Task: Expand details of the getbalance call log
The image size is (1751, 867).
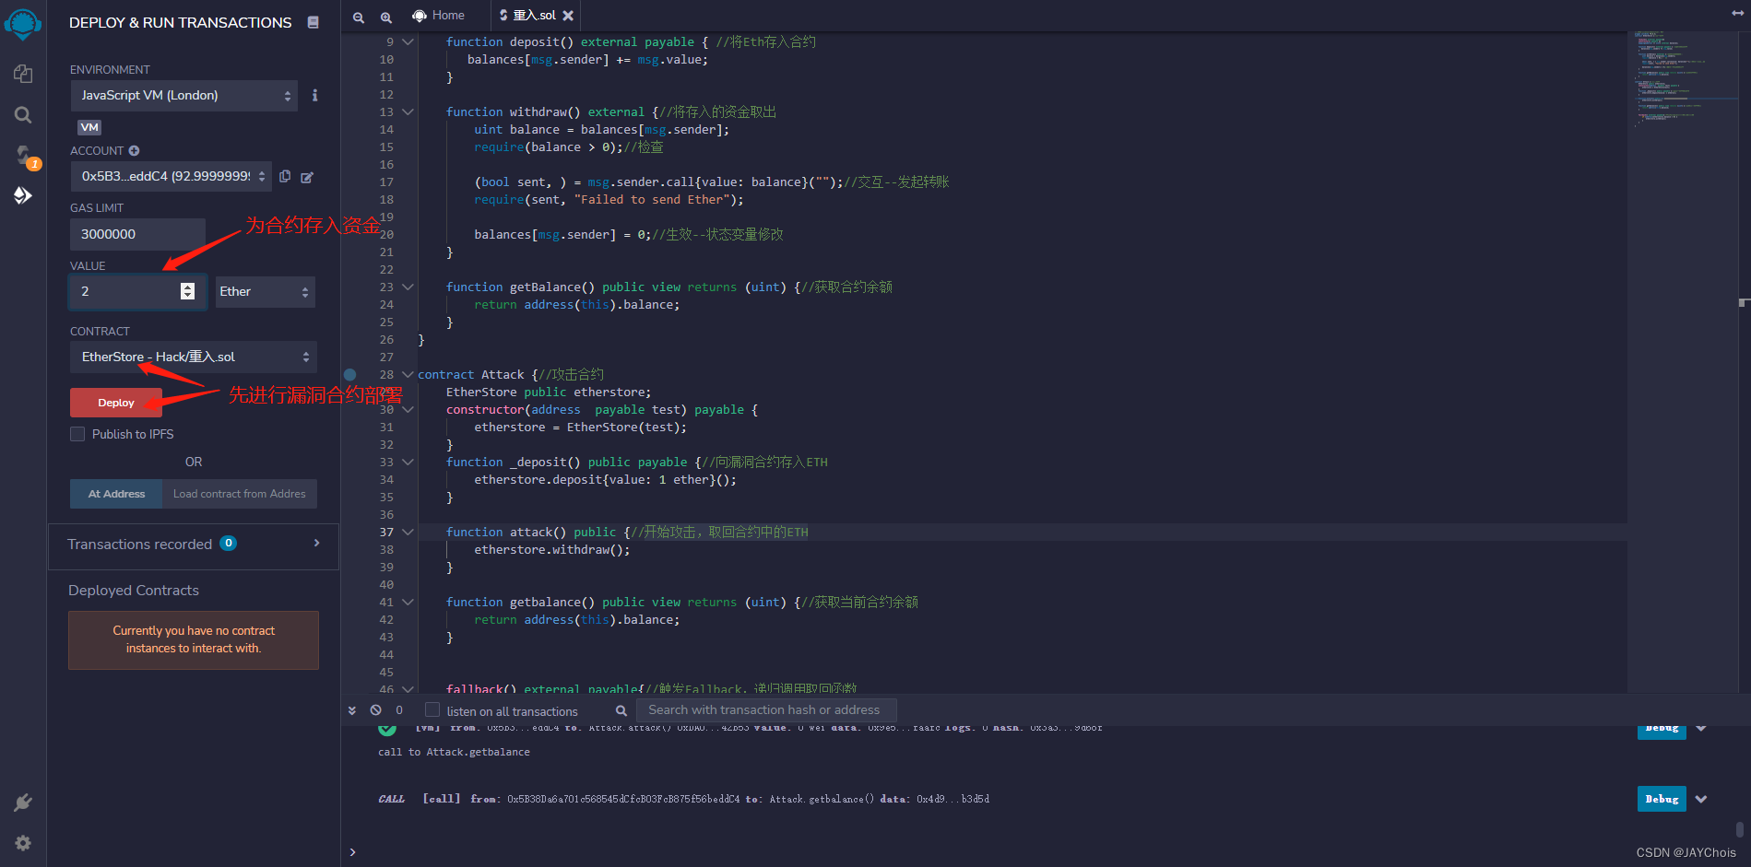Action: click(x=1701, y=799)
